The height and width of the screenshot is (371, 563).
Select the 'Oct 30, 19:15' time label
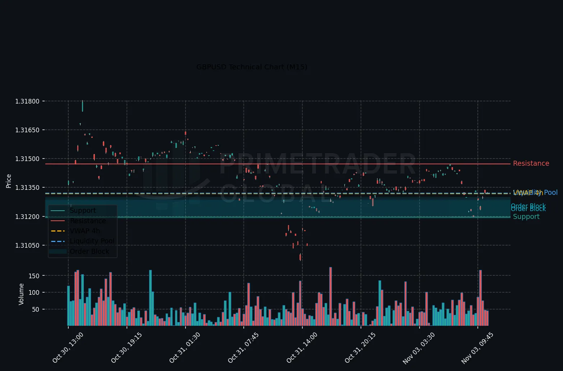coord(127,348)
